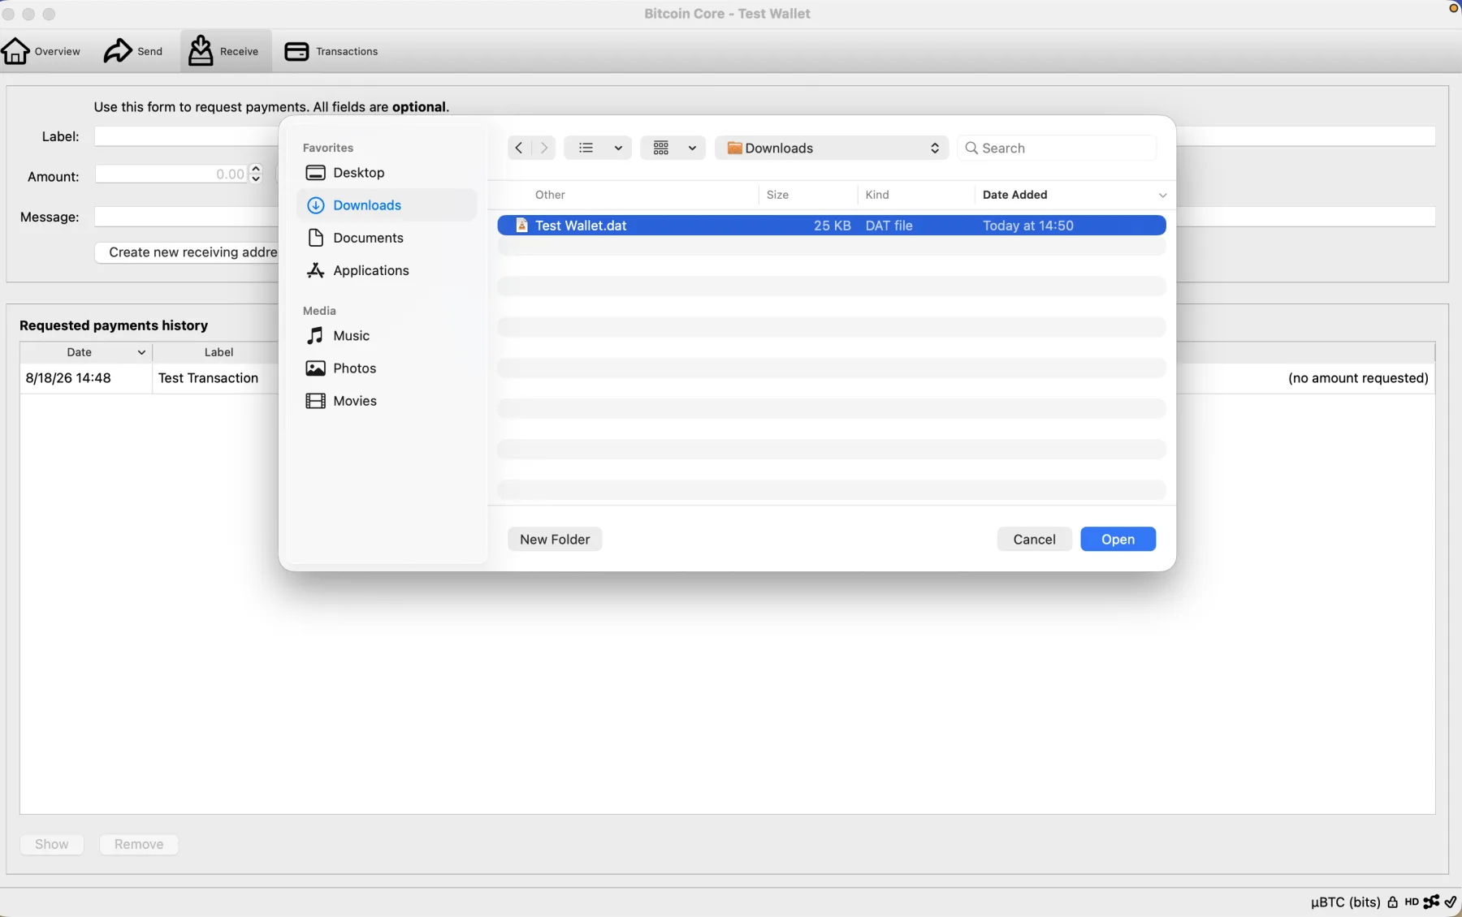Click the (no amount requested) cell

[x=1358, y=378]
